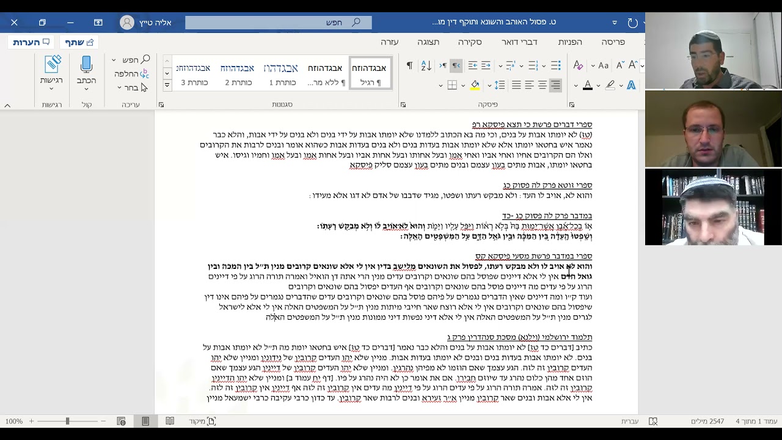Viewport: 782px width, 440px height.
Task: Open the borders button in the paragraph group
Action: pyautogui.click(x=453, y=85)
